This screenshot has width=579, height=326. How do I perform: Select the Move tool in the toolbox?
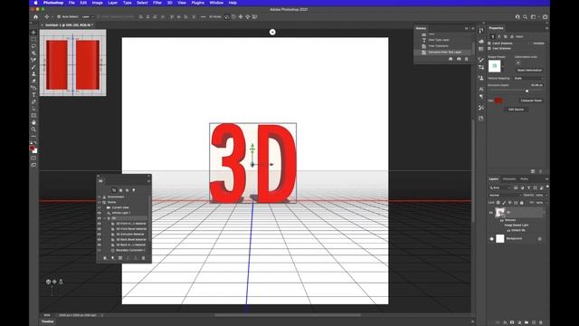(x=33, y=33)
